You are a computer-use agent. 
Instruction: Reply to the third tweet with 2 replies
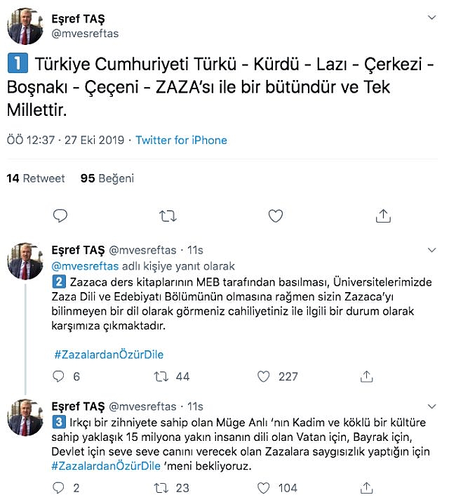coord(60,488)
